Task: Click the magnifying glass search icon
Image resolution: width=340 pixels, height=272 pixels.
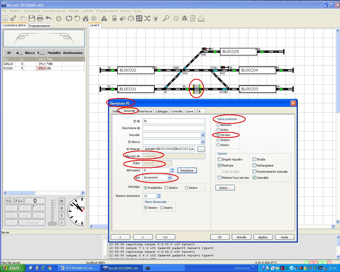Action: coord(166,18)
